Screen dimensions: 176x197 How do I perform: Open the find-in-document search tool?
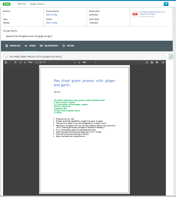click(x=15, y=62)
